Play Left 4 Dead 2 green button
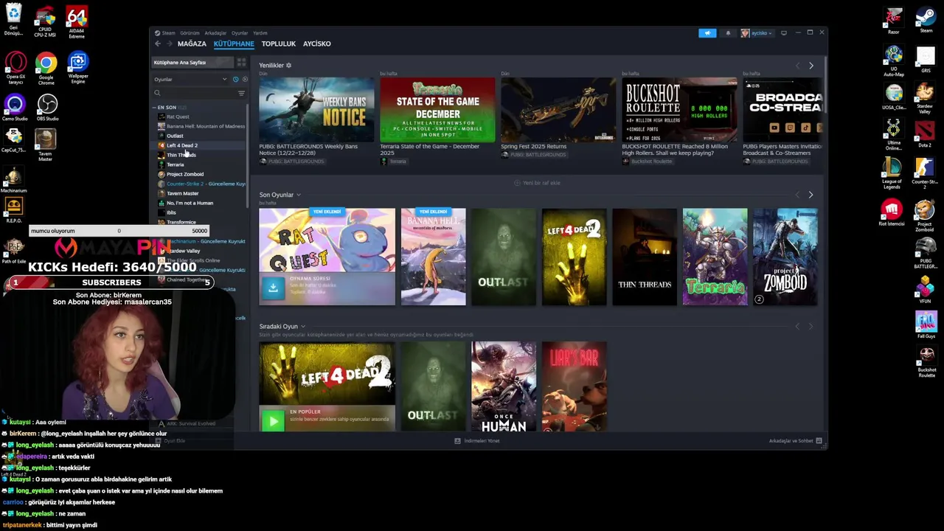The height and width of the screenshot is (531, 944). pos(273,420)
